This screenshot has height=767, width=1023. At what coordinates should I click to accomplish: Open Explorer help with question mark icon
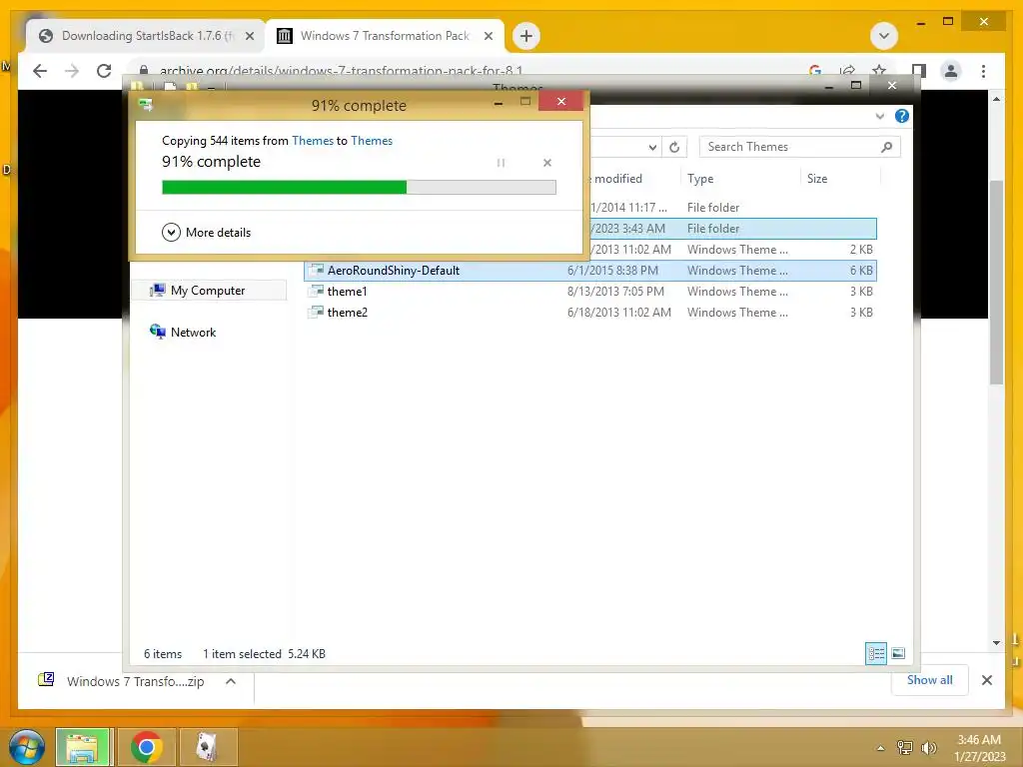point(902,116)
